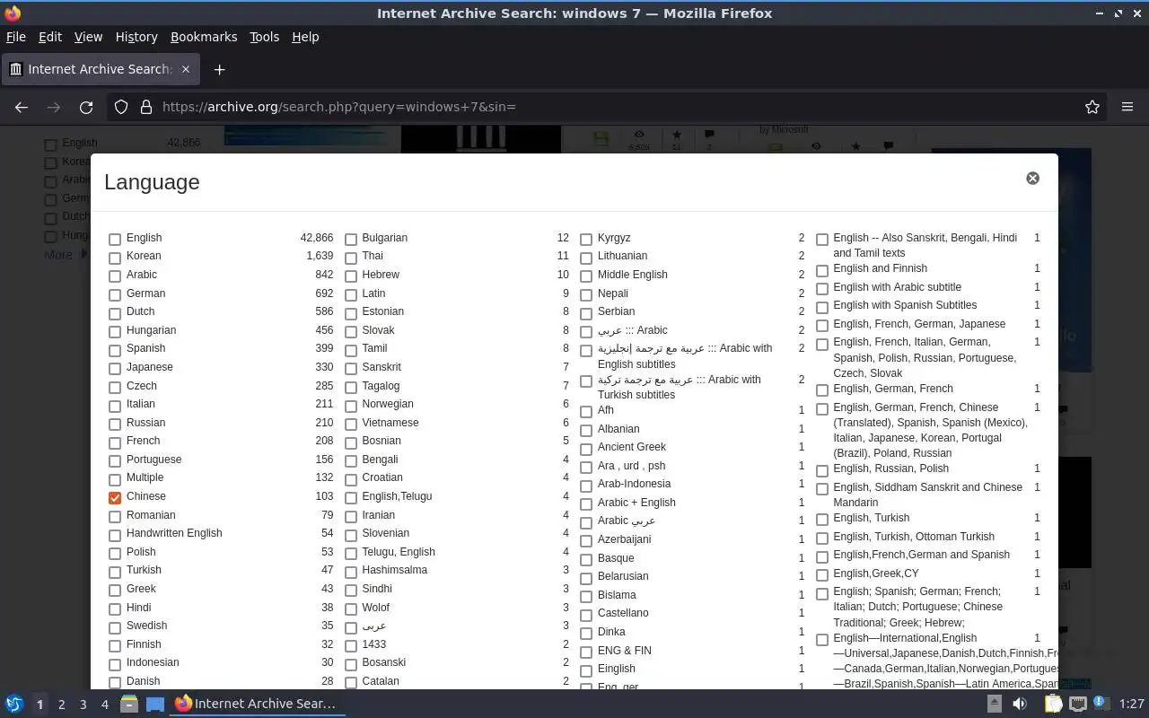Screen dimensions: 1149x718
Task: Check the English language checkbox
Action: [115, 240]
